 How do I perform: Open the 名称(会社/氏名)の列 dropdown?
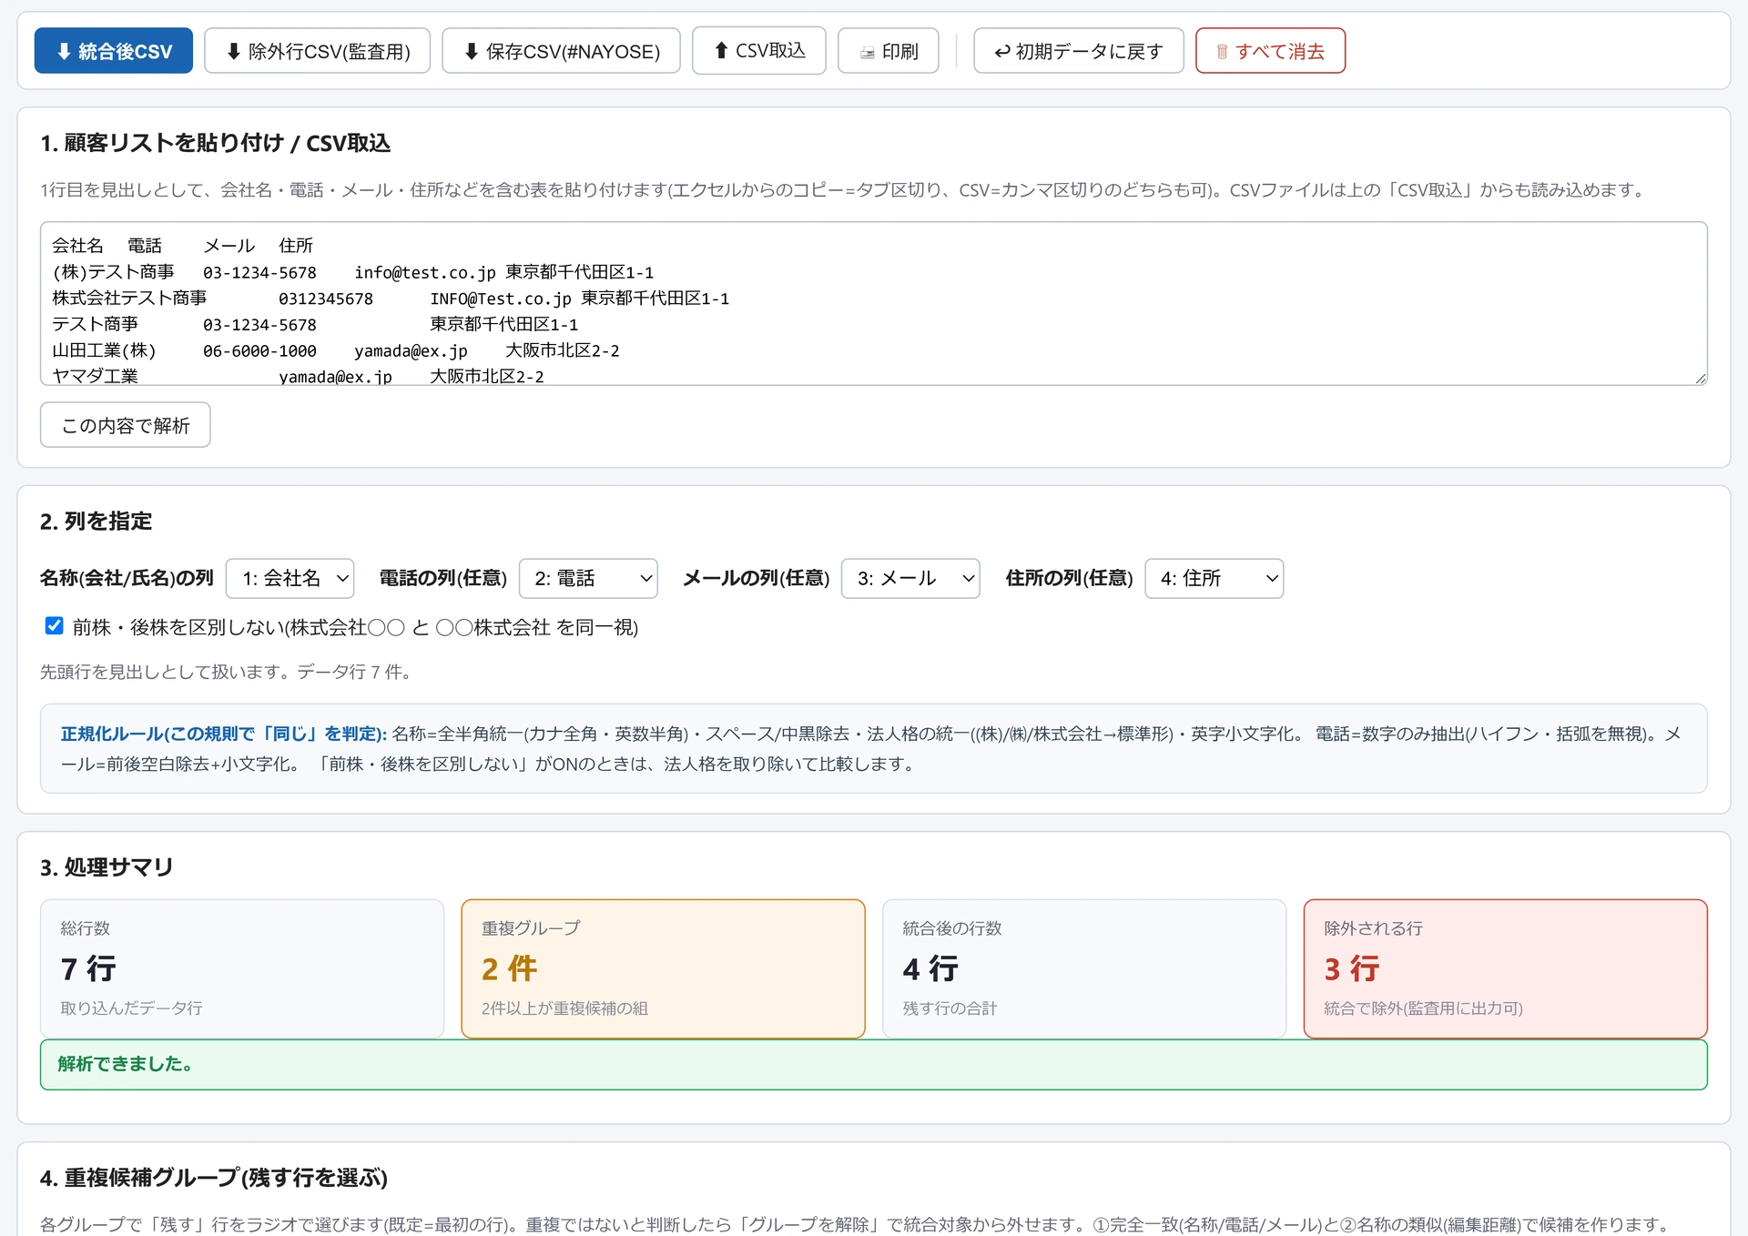[290, 578]
